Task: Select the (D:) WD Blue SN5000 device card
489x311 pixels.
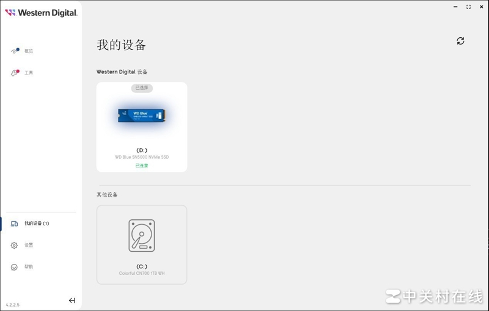Action: (142, 127)
